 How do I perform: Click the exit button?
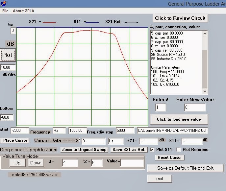160,179
